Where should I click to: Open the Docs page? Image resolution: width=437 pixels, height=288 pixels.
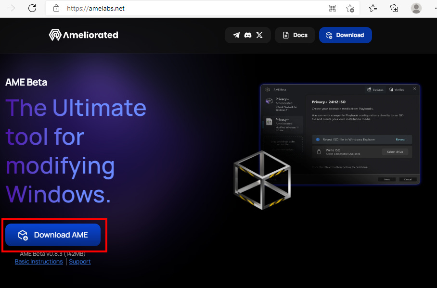click(295, 35)
